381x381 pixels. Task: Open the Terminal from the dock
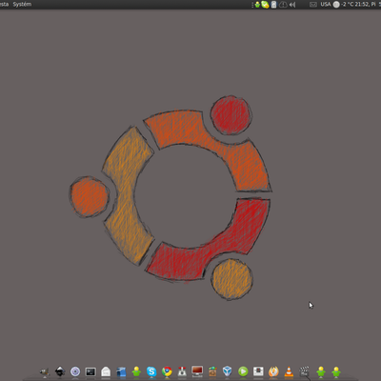point(90,371)
